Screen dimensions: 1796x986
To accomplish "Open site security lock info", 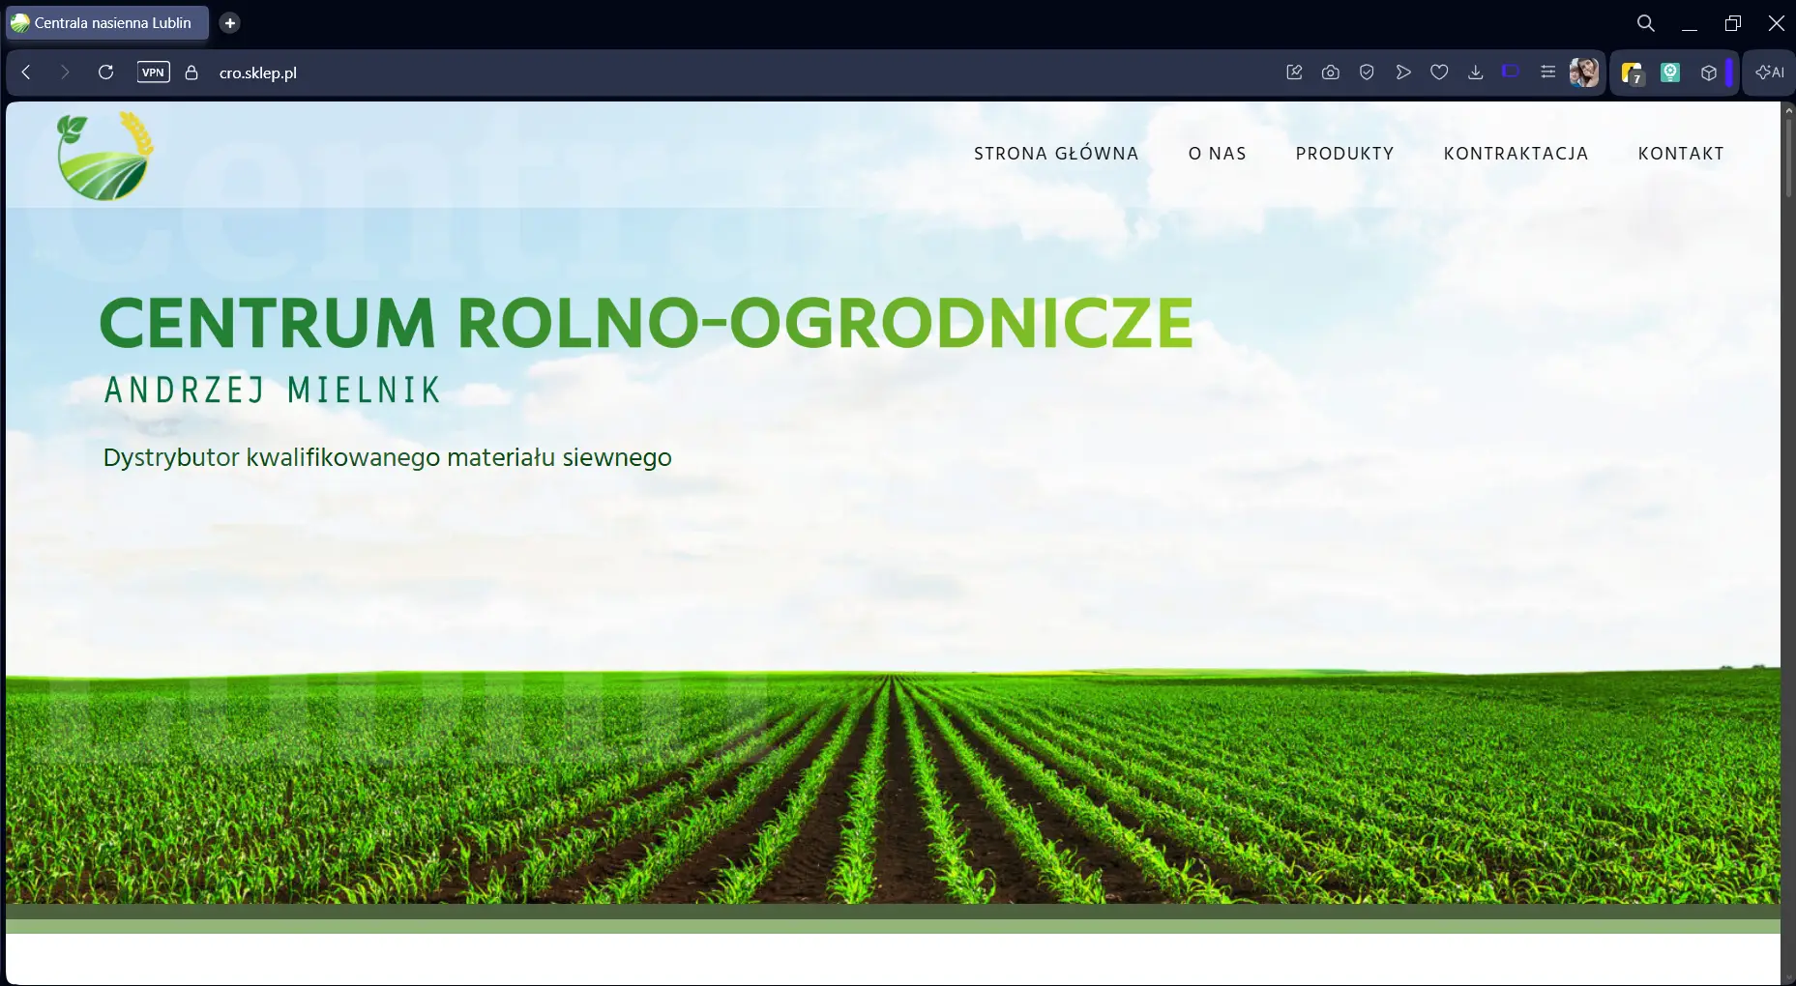I will (x=191, y=72).
